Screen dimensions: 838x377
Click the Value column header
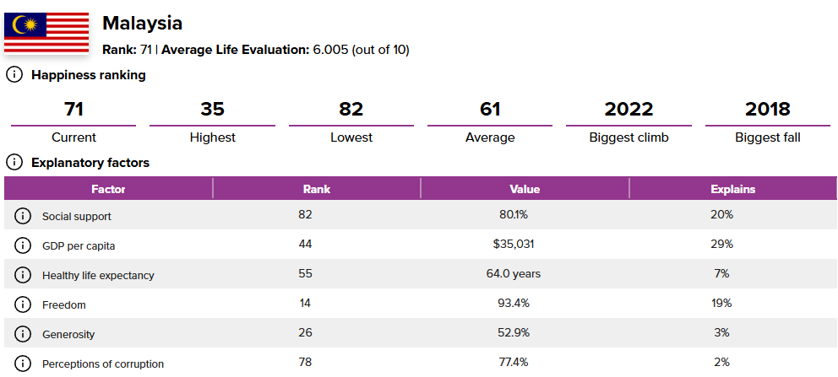tap(525, 189)
